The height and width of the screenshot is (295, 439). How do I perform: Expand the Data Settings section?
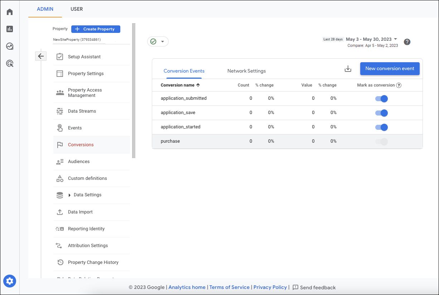point(69,195)
